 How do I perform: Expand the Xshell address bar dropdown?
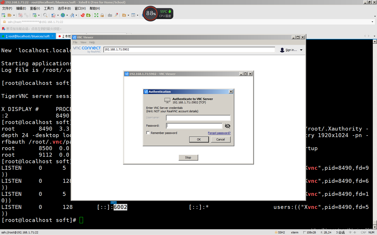pos(372,22)
